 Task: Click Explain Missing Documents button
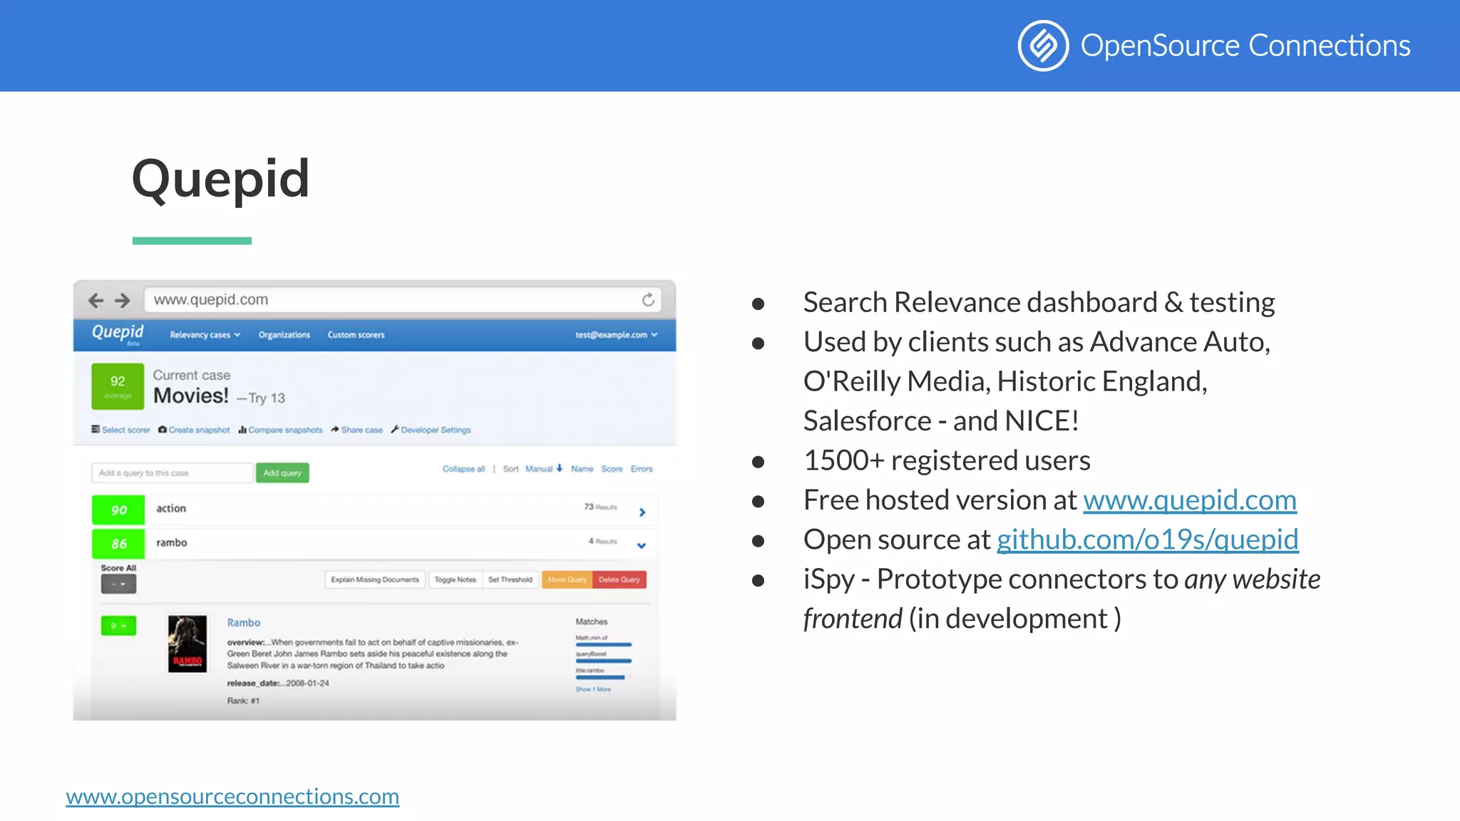[375, 579]
